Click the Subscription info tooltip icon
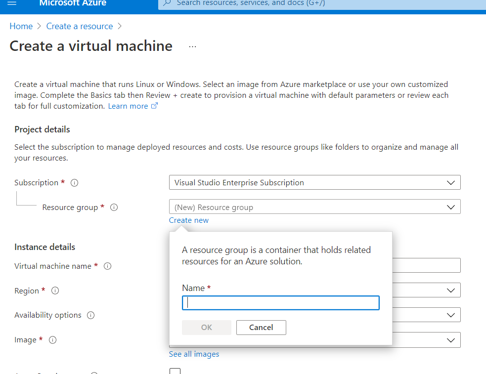 click(x=74, y=182)
